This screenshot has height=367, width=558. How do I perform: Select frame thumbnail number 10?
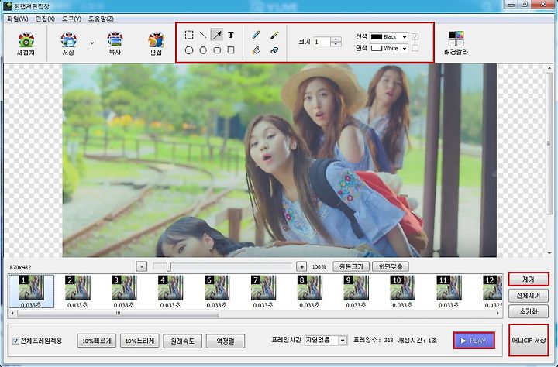[x=402, y=291]
